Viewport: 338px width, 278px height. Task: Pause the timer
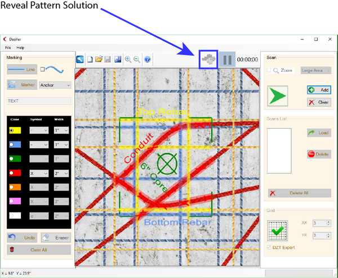[227, 60]
